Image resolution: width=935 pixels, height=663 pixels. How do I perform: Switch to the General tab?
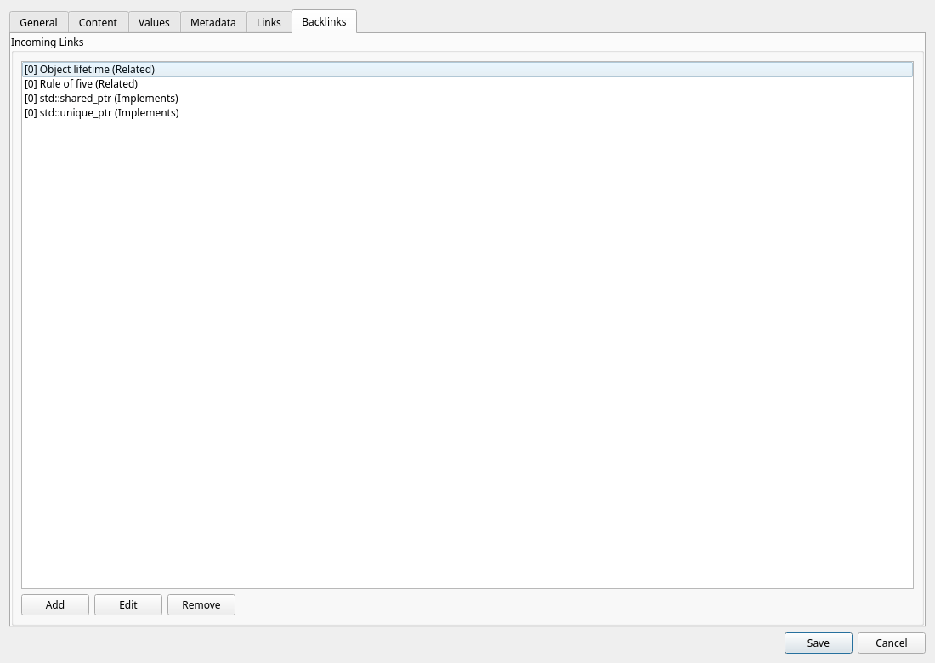[39, 23]
